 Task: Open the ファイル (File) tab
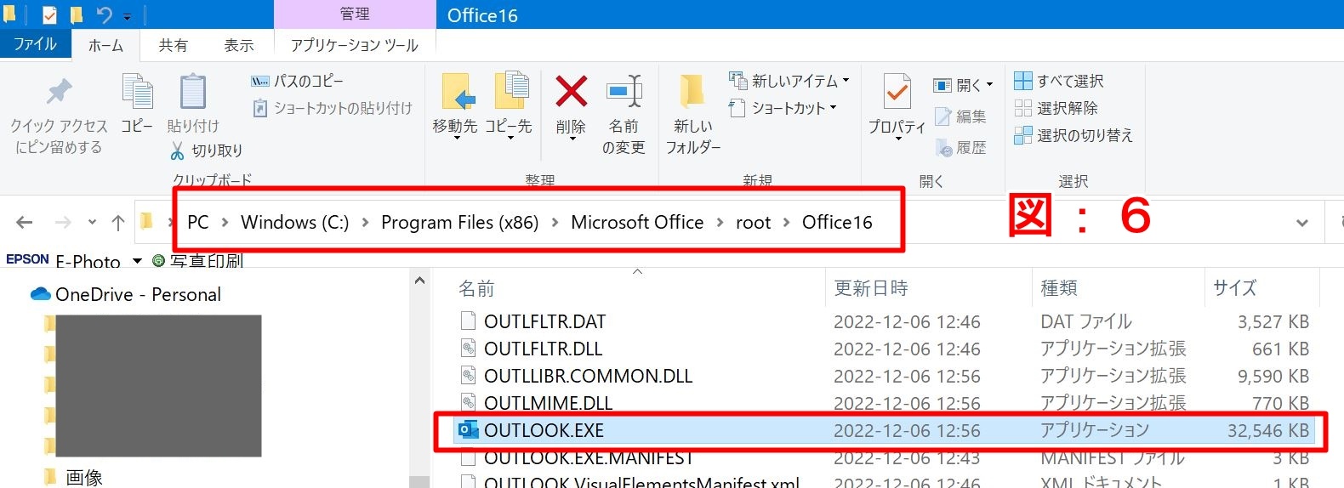(35, 44)
